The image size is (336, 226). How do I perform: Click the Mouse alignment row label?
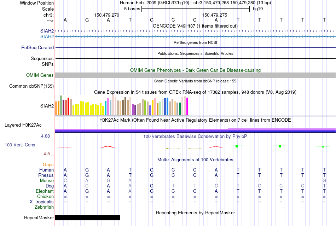[x=47, y=181]
